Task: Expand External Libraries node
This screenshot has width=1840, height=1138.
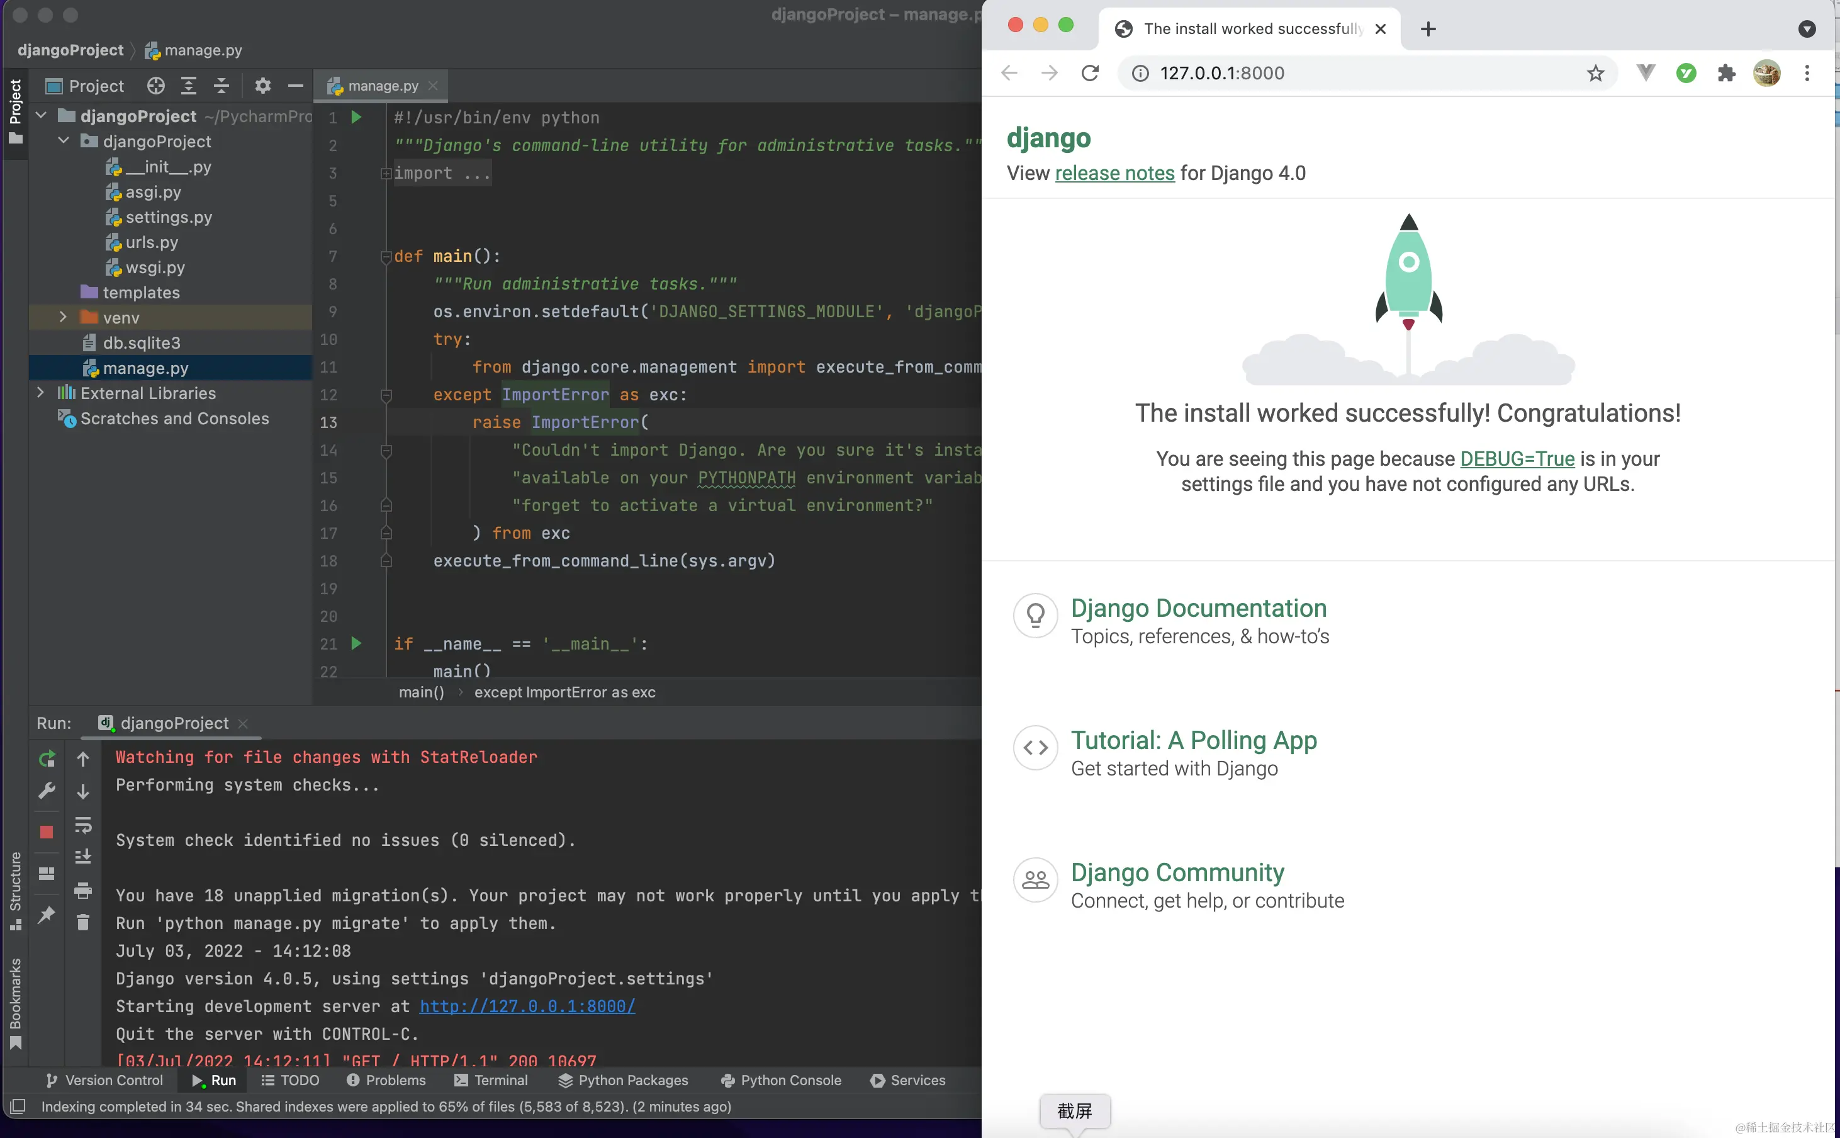Action: 41,393
